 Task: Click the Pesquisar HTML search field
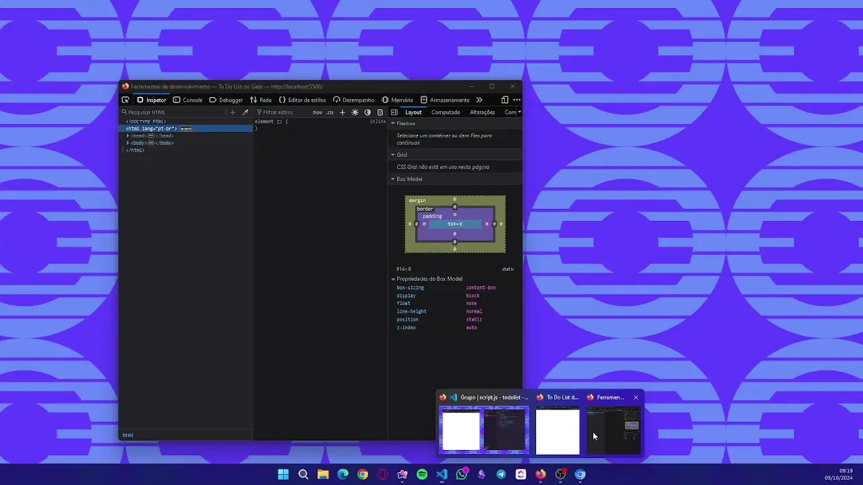click(x=174, y=112)
